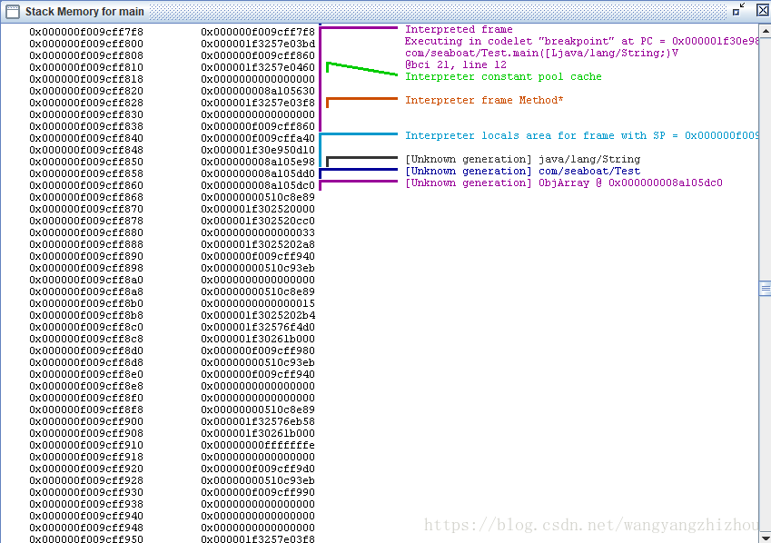Click value 0x000001f302520000
771x543 pixels.
[258, 209]
